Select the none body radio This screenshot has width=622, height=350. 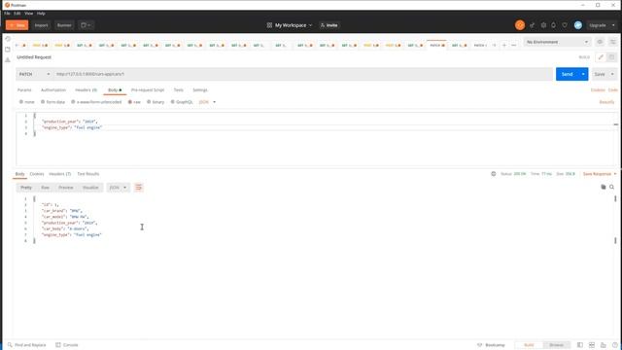point(21,102)
